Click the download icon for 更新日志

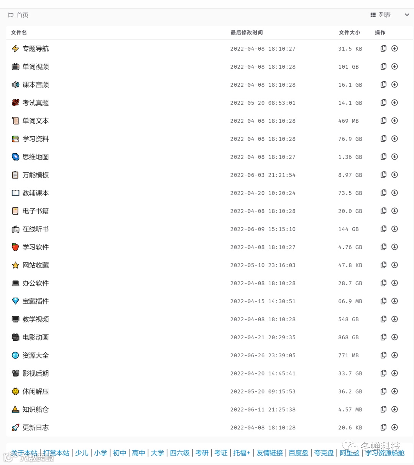pos(394,427)
